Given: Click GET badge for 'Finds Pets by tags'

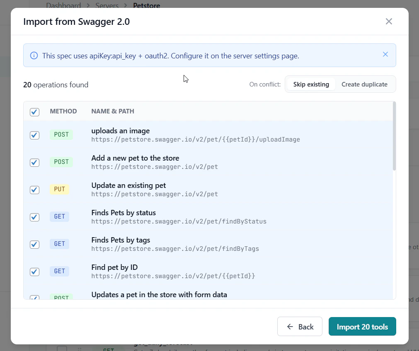Looking at the screenshot, I should (60, 244).
